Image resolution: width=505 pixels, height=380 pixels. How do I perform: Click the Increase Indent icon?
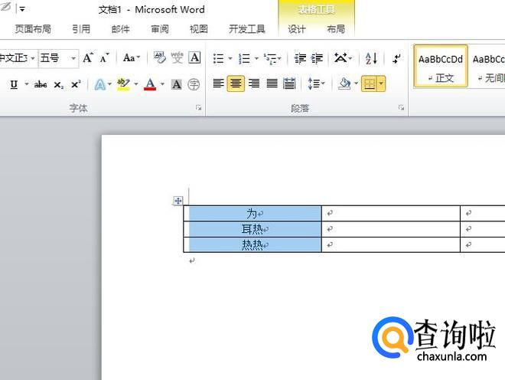[x=318, y=58]
